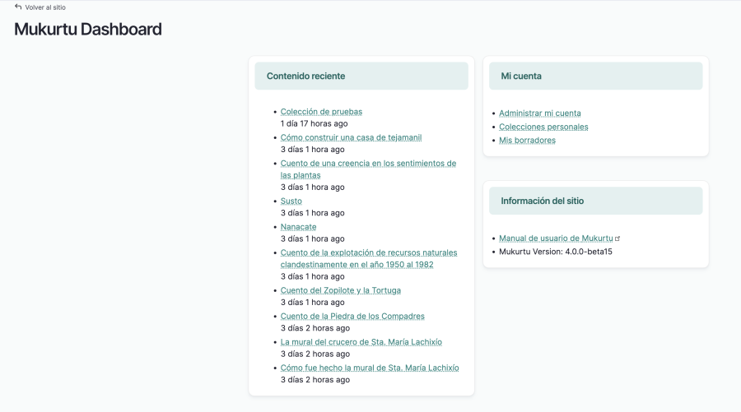
Task: Click the back arrow icon beside Volver al sitio
Action: tap(18, 7)
